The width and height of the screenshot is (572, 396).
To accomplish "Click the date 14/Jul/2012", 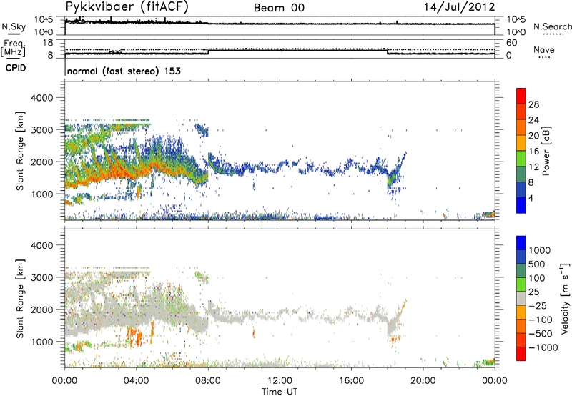I will pyautogui.click(x=459, y=7).
